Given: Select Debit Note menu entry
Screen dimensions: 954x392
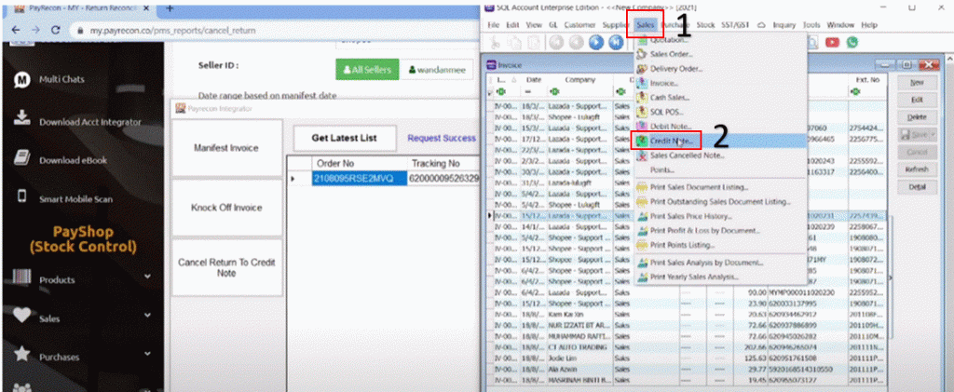Looking at the screenshot, I should click(x=720, y=127).
